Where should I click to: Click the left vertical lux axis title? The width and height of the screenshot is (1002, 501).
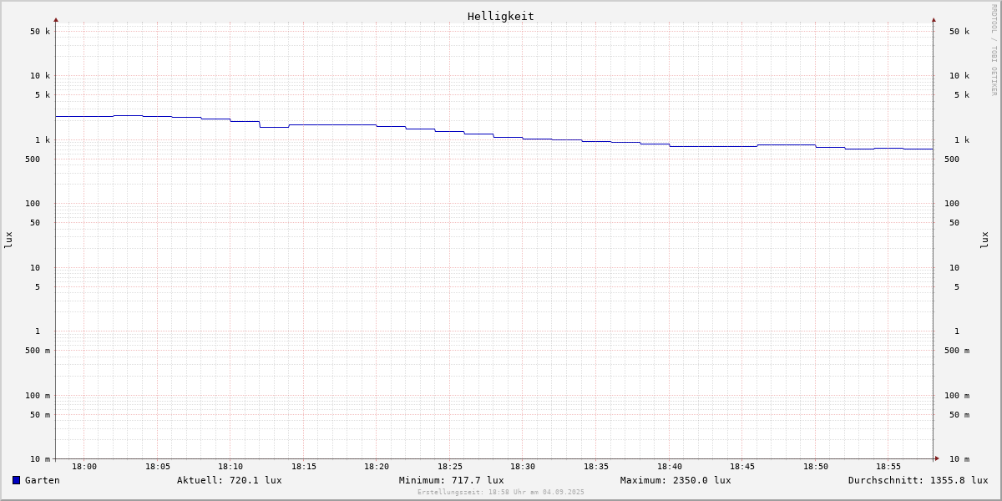click(x=8, y=240)
